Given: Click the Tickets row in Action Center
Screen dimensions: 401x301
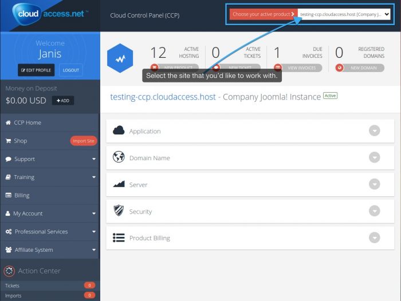Looking at the screenshot, I should [50, 286].
